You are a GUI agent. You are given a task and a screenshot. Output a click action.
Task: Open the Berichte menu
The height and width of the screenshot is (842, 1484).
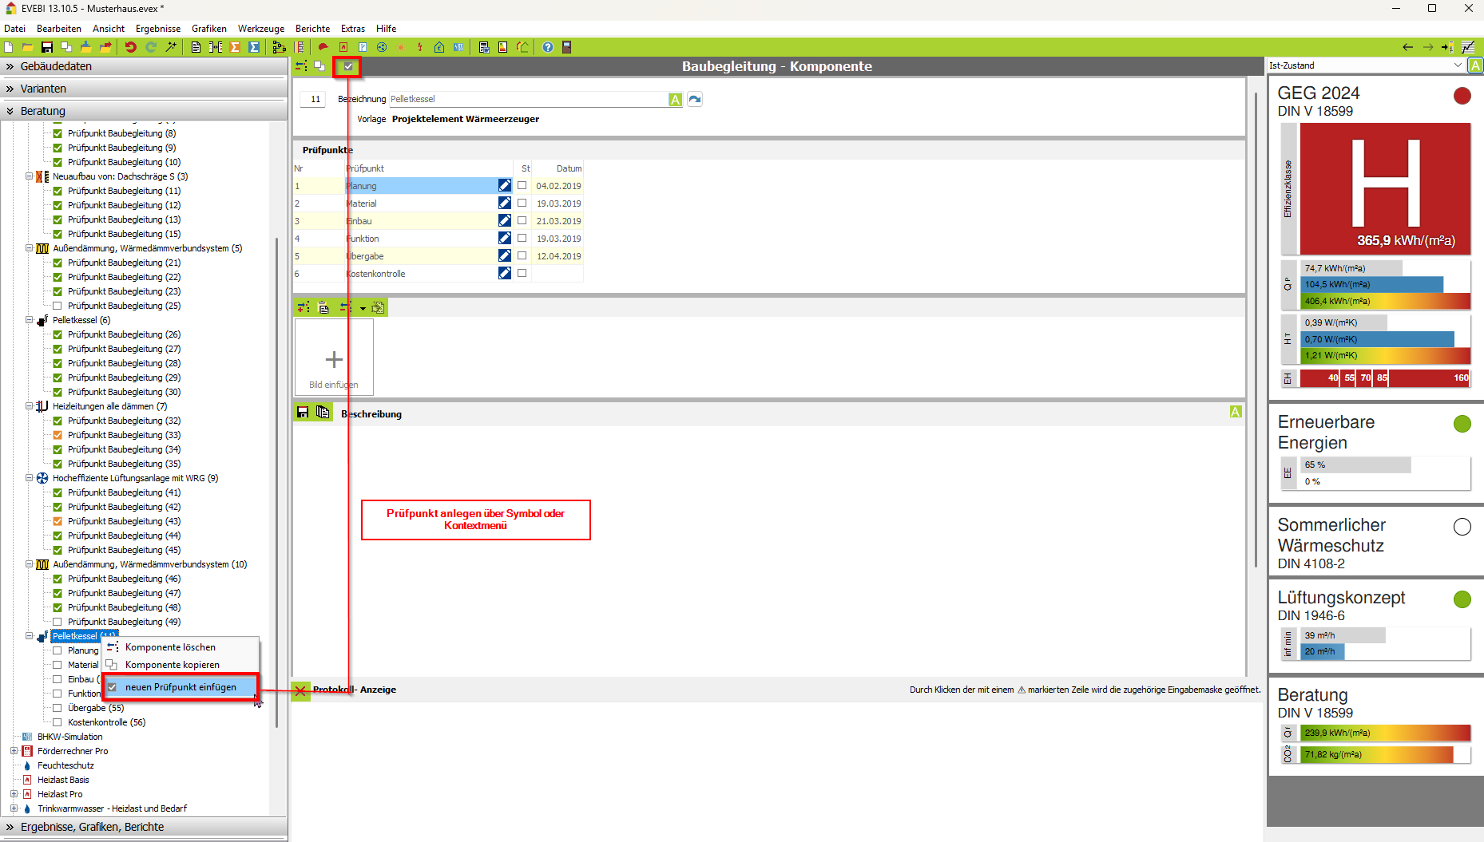(x=312, y=29)
